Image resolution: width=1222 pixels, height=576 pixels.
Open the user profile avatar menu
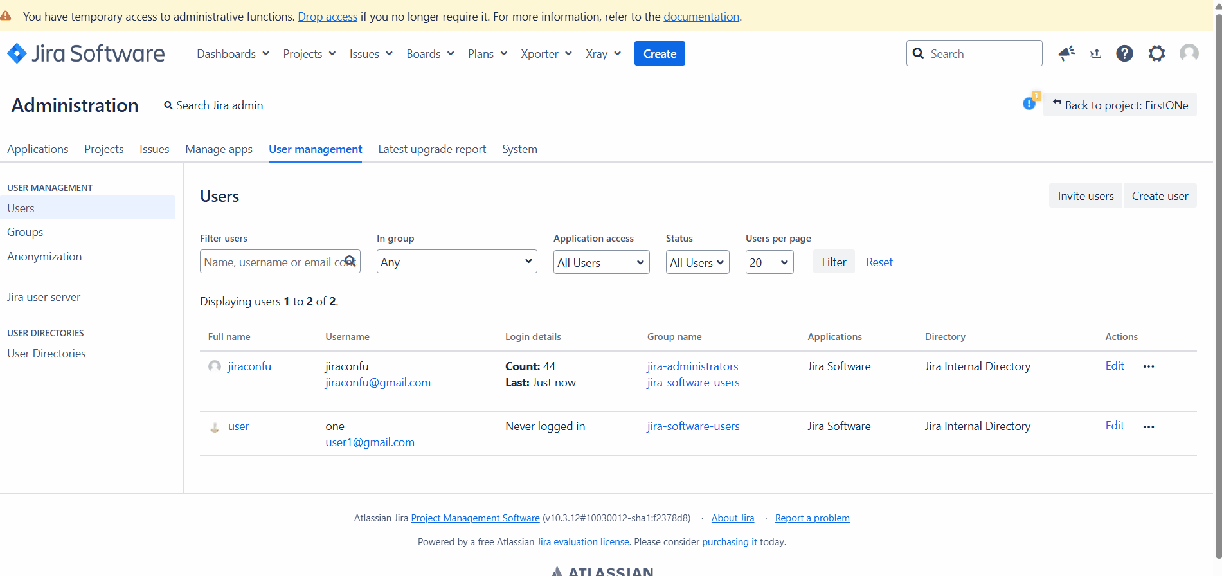[x=1189, y=53]
